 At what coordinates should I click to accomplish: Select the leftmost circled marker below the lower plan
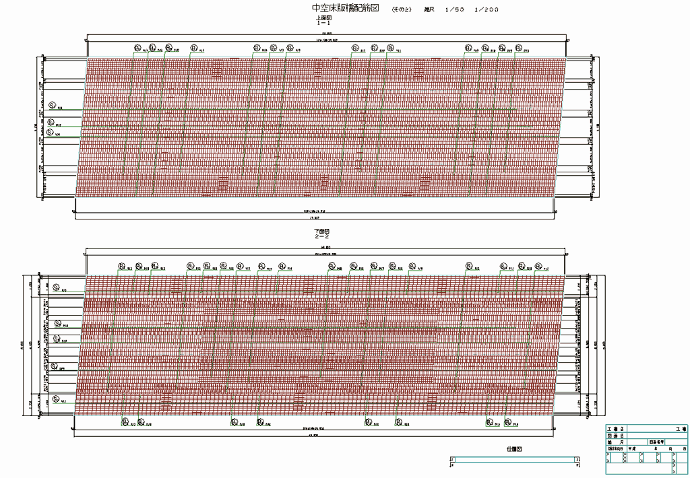124,423
